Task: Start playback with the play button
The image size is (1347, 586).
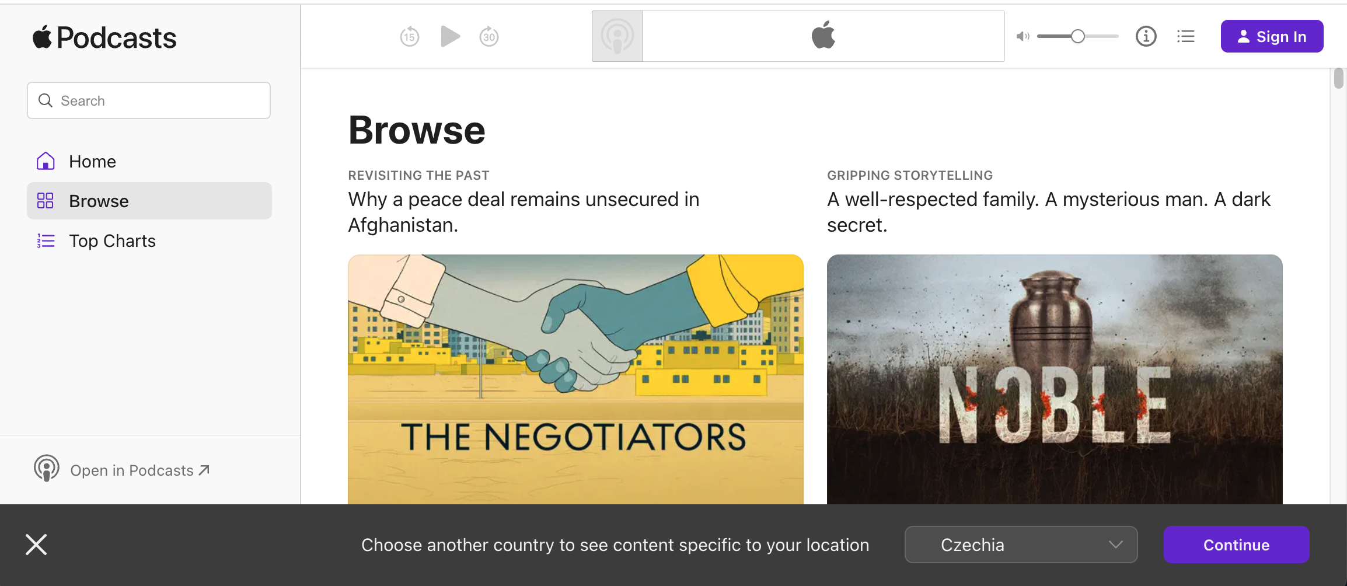Action: pyautogui.click(x=450, y=36)
